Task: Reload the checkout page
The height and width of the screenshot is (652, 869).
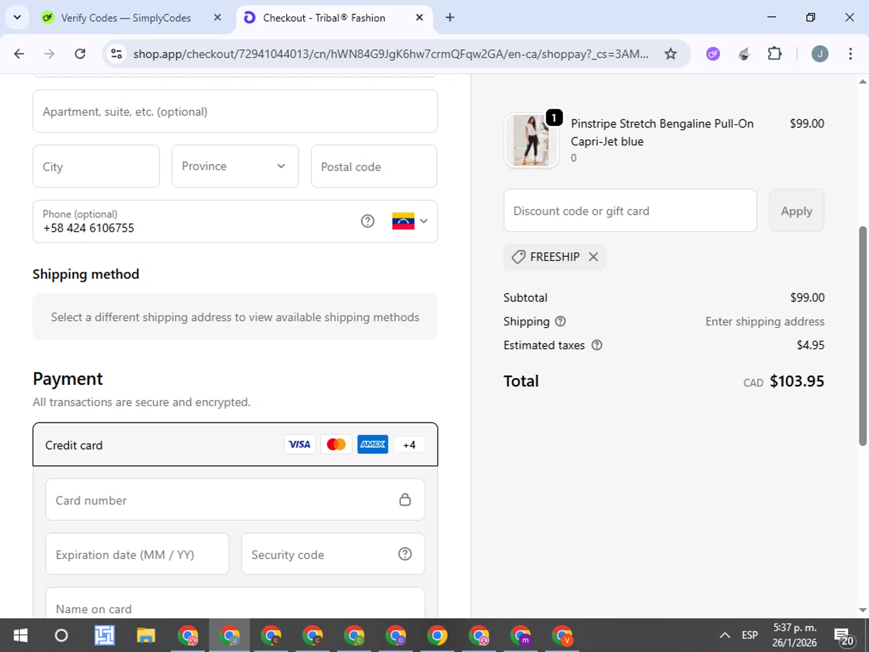Action: point(80,54)
